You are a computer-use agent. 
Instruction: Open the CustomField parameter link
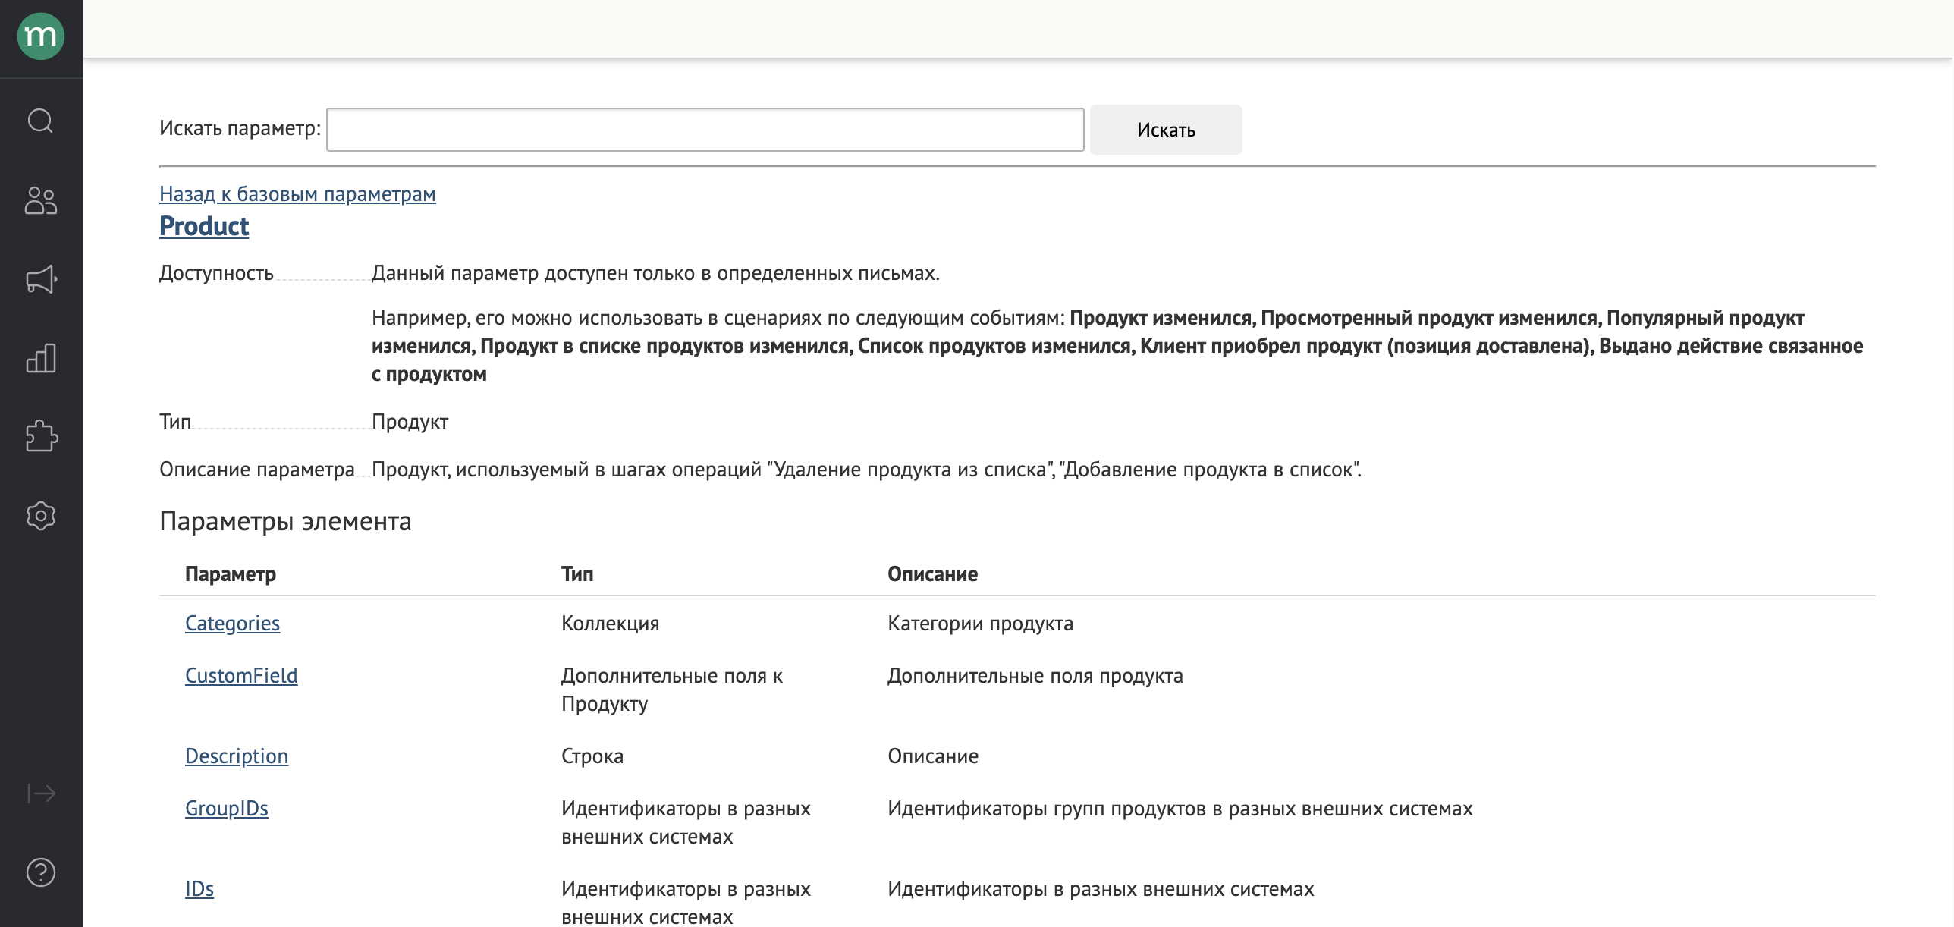point(241,676)
